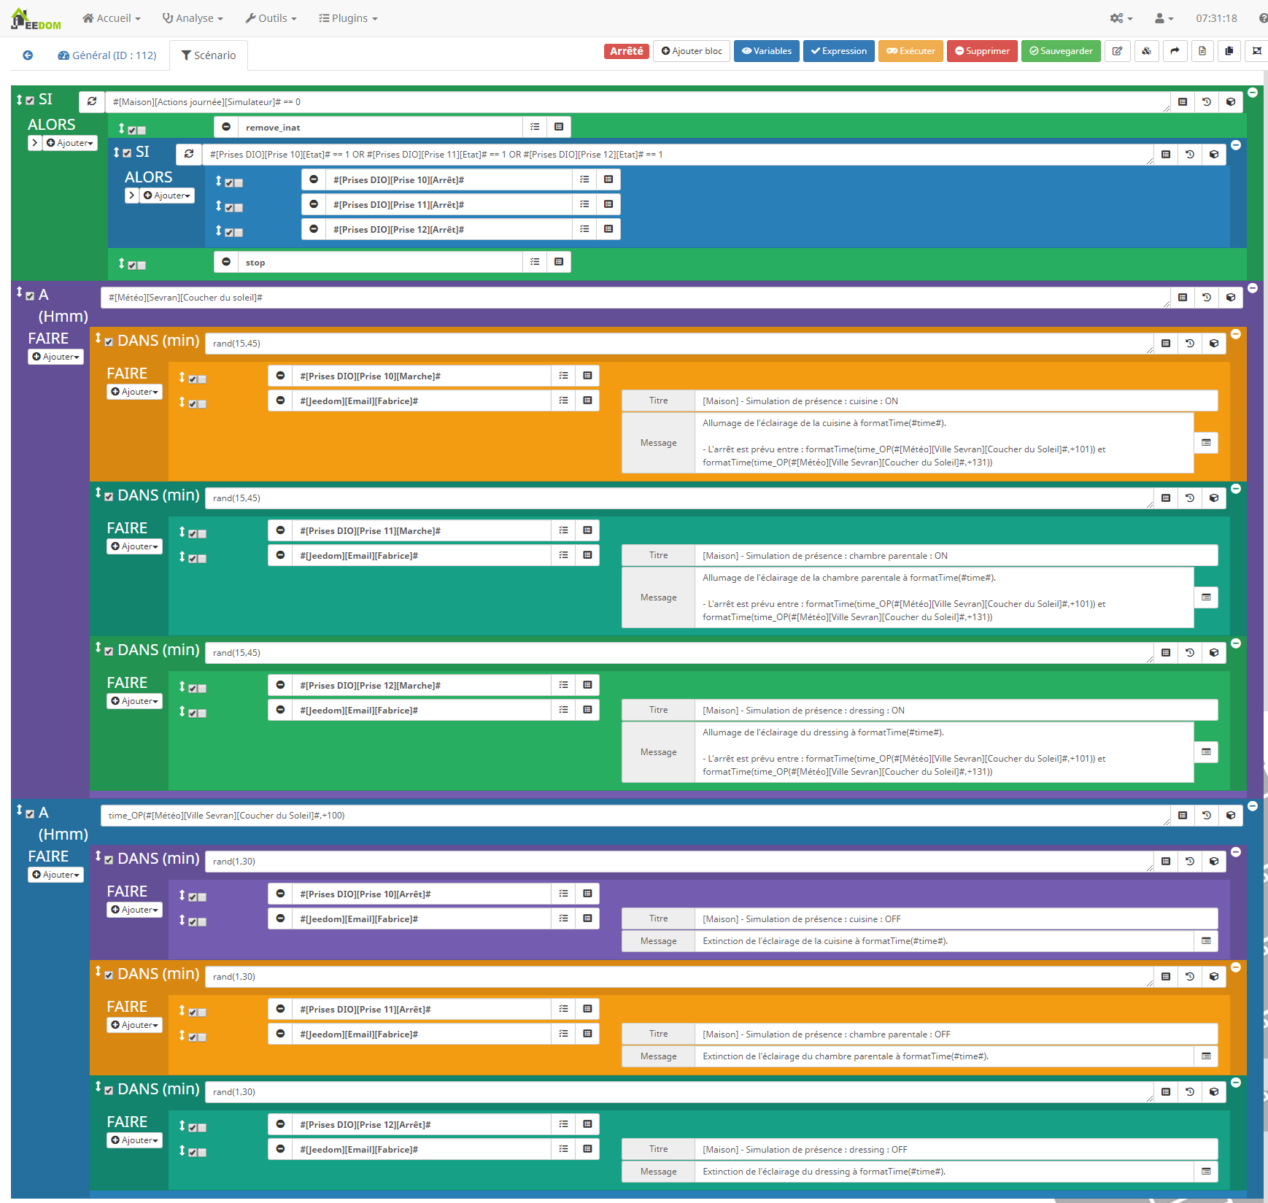Click the Variables button
1268x1203 pixels.
767,51
